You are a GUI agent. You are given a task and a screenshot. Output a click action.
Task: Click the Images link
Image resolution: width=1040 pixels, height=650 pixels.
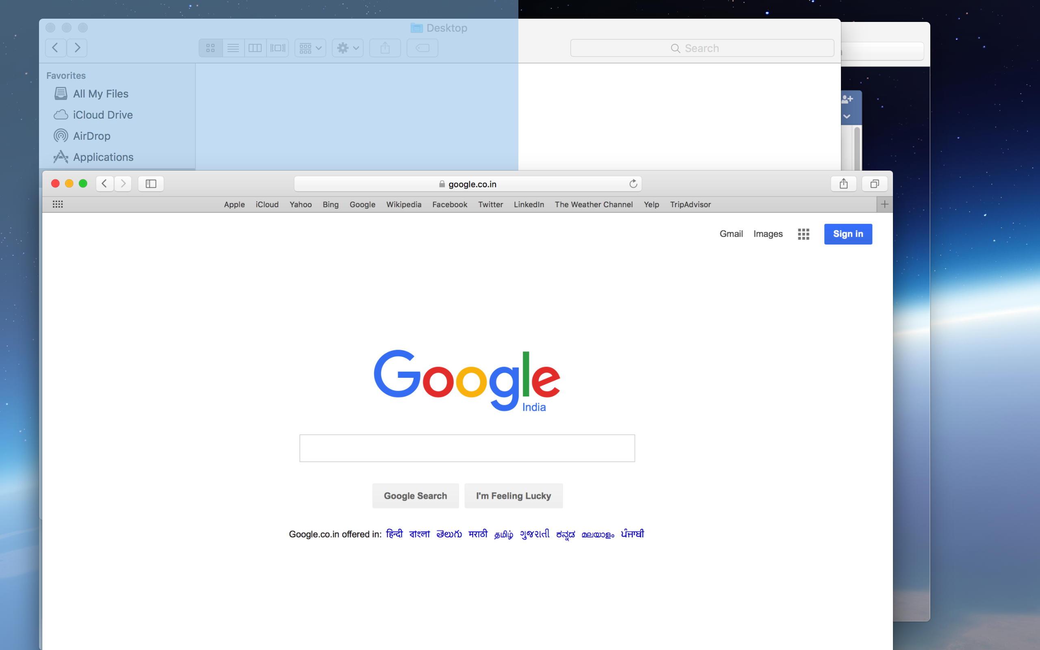767,234
